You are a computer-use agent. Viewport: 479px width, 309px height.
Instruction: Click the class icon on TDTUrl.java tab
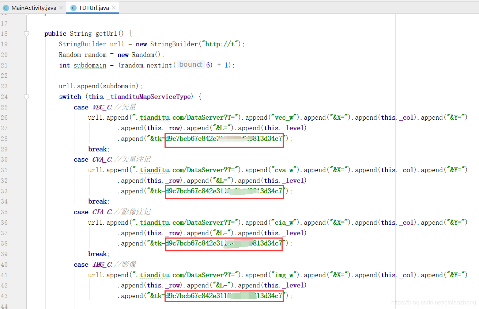73,8
